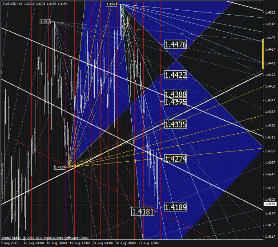This screenshot has width=278, height=247.
Task: Click the 1.4532 price scale value
Action: tap(270, 12)
